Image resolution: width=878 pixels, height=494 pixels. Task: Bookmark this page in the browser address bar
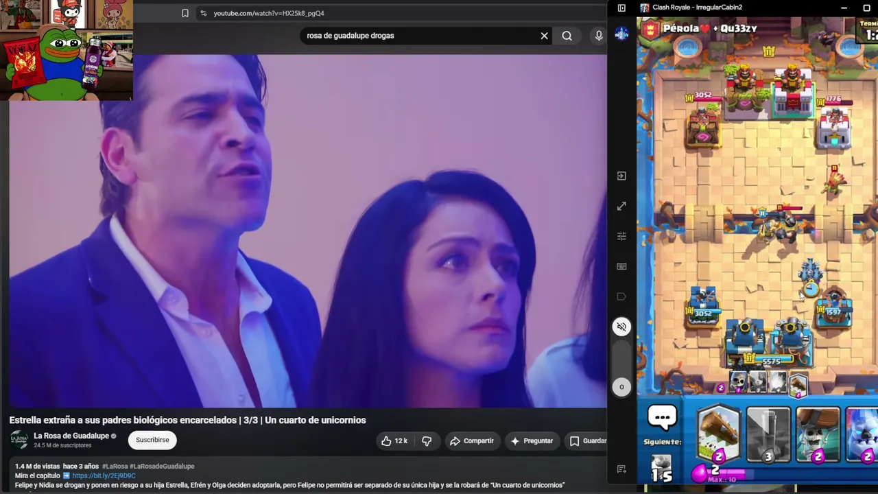click(185, 13)
